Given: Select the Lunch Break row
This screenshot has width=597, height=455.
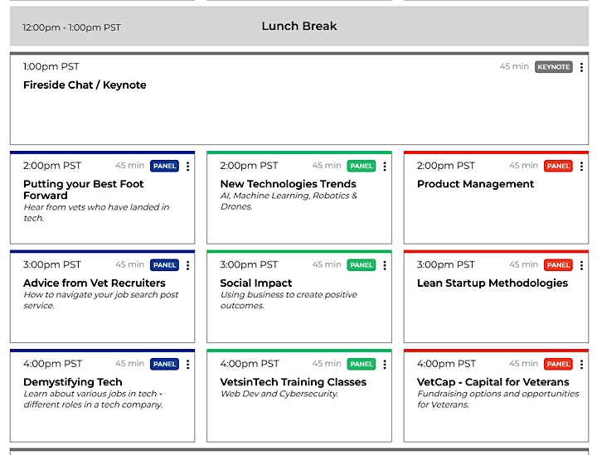Looking at the screenshot, I should (x=299, y=27).
